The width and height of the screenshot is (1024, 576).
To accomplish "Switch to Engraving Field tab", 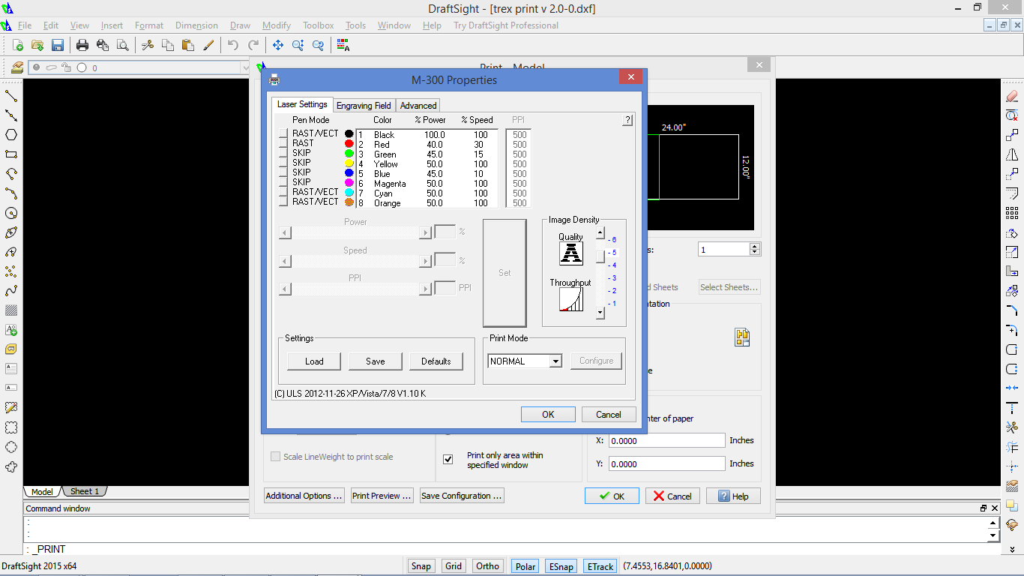I will coord(364,105).
